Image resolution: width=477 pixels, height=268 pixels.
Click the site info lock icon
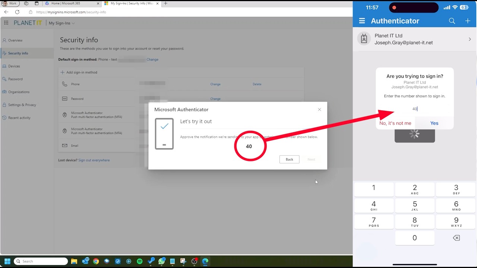[x=31, y=12]
